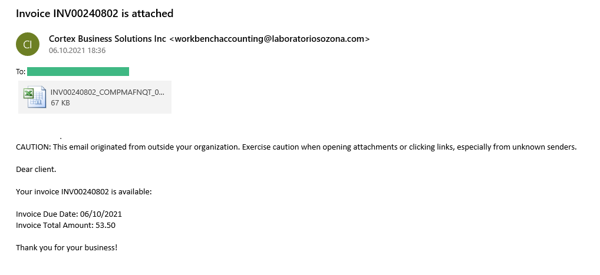The width and height of the screenshot is (600, 275).
Task: Click sender name Cortex Business Solutions Inc
Action: coord(107,39)
